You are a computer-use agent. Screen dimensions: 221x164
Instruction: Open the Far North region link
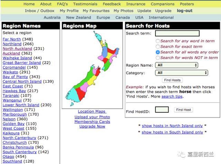(12, 39)
